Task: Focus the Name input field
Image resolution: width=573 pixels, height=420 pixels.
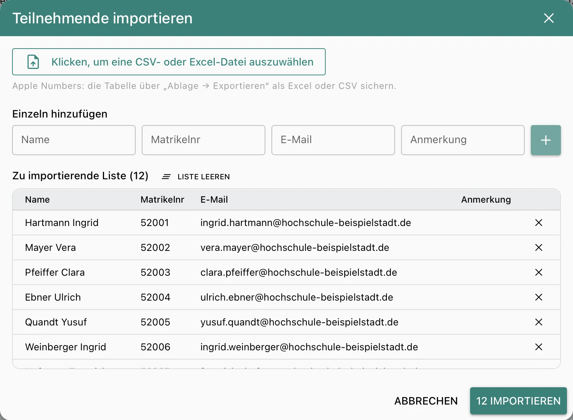Action: pyautogui.click(x=74, y=140)
